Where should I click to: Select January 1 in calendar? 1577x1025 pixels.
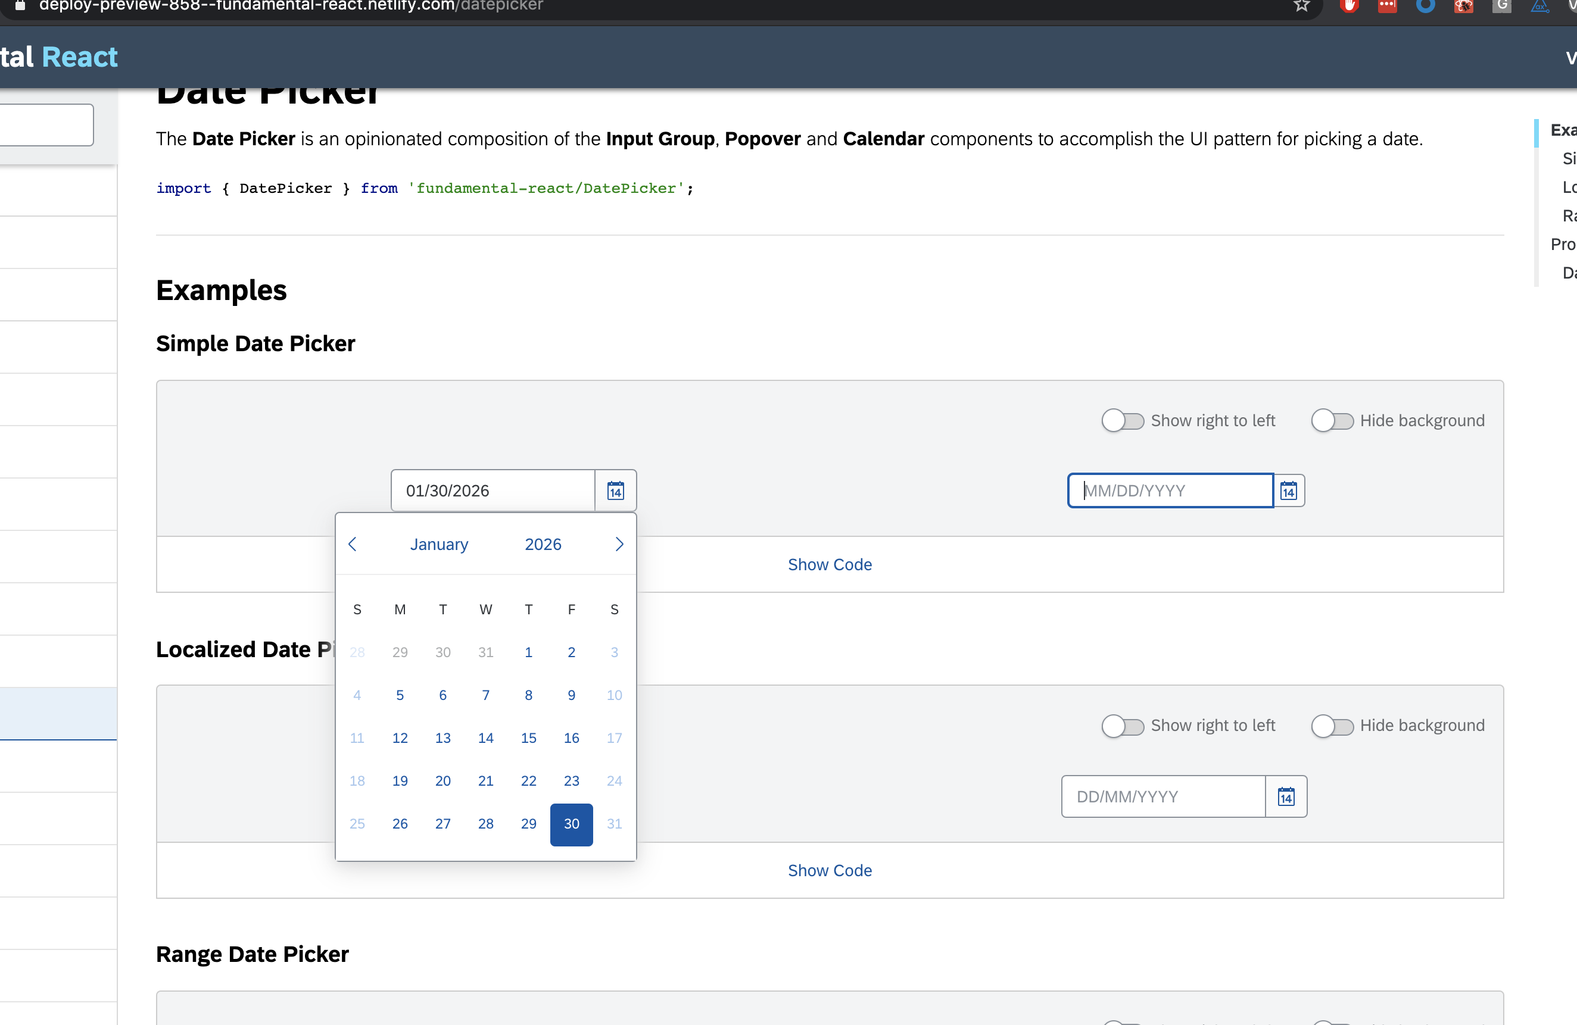(x=528, y=652)
